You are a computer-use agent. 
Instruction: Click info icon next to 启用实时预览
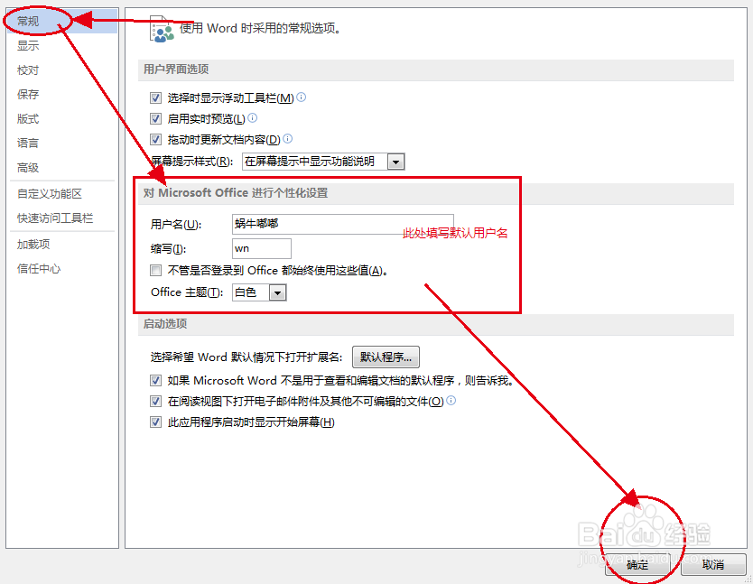(x=252, y=117)
